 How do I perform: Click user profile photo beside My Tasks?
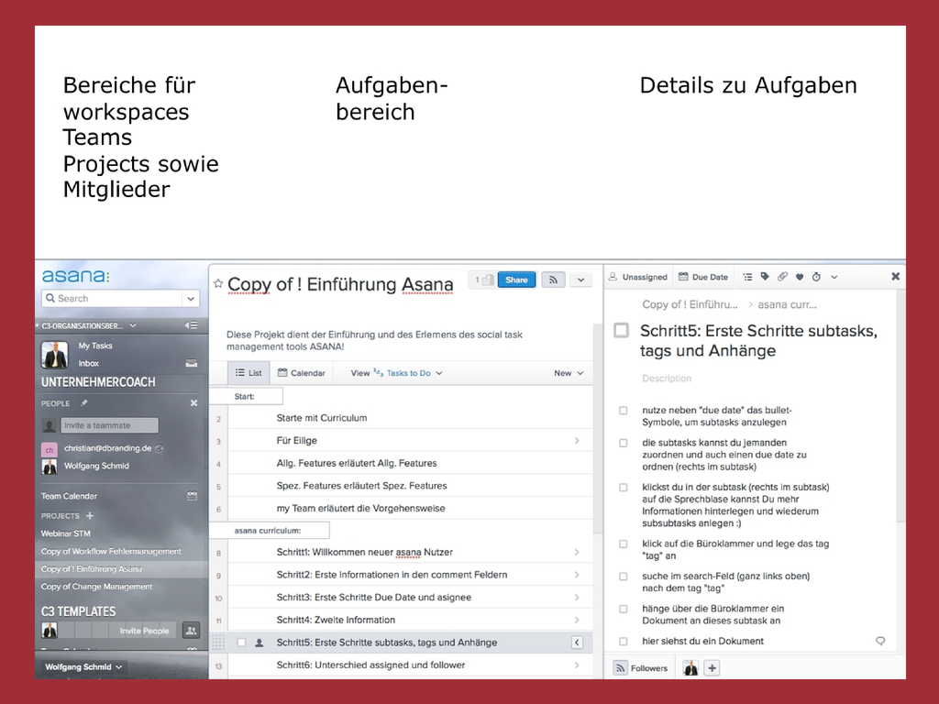pyautogui.click(x=54, y=355)
